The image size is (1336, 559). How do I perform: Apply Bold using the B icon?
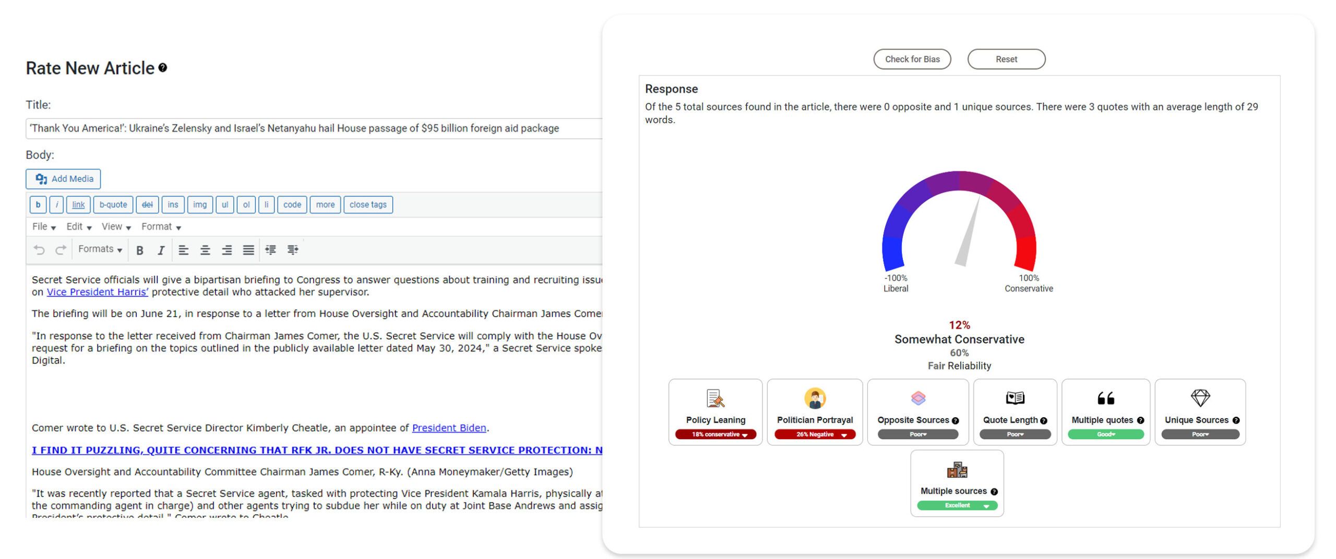pos(139,249)
